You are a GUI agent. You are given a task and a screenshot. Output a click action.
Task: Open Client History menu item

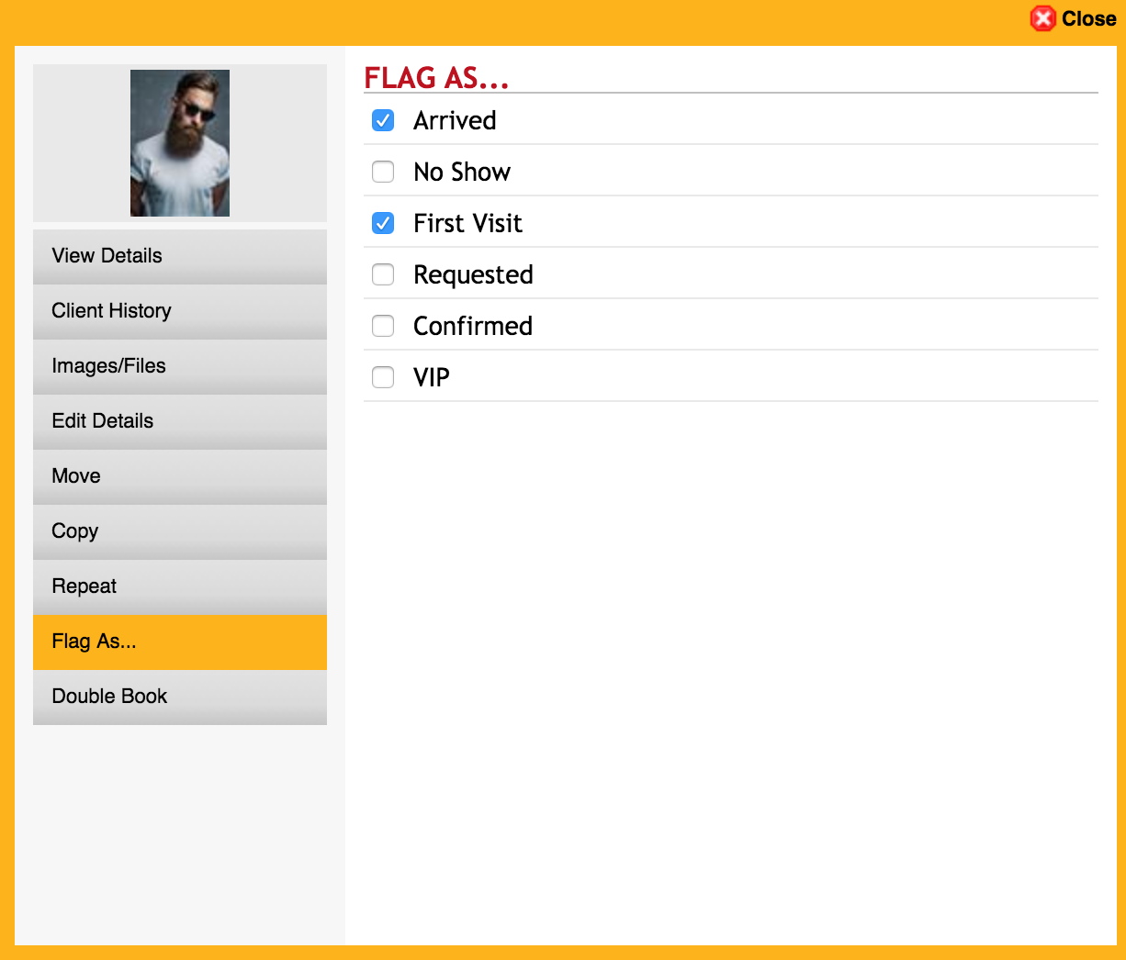[180, 311]
